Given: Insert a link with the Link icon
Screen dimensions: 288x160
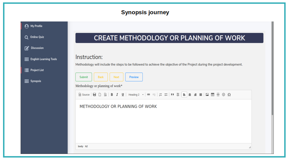Looking at the screenshot, I should point(148,95).
